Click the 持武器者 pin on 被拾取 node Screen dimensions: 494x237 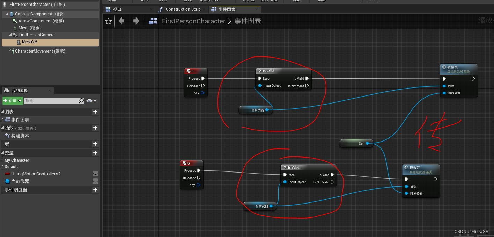coord(444,93)
